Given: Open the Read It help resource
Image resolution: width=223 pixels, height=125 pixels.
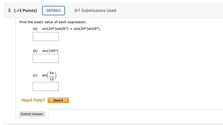Looking at the screenshot, I should (x=58, y=100).
